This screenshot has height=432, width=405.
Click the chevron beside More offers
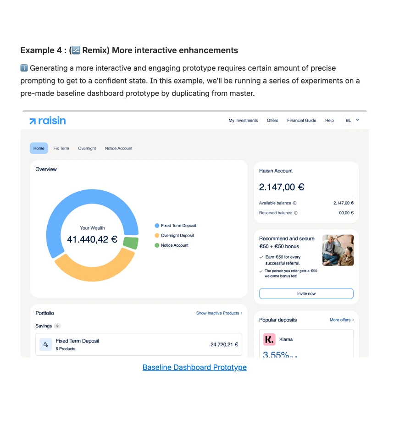353,320
